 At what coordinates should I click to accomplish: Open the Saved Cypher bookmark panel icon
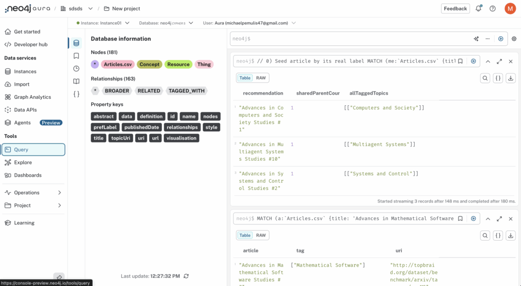(x=76, y=56)
